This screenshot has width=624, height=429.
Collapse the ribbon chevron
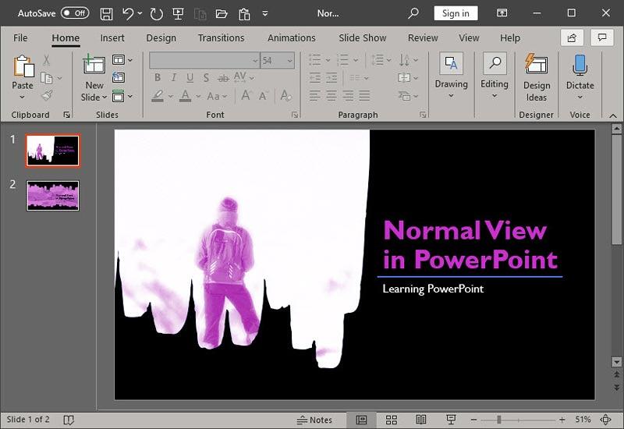(x=613, y=115)
